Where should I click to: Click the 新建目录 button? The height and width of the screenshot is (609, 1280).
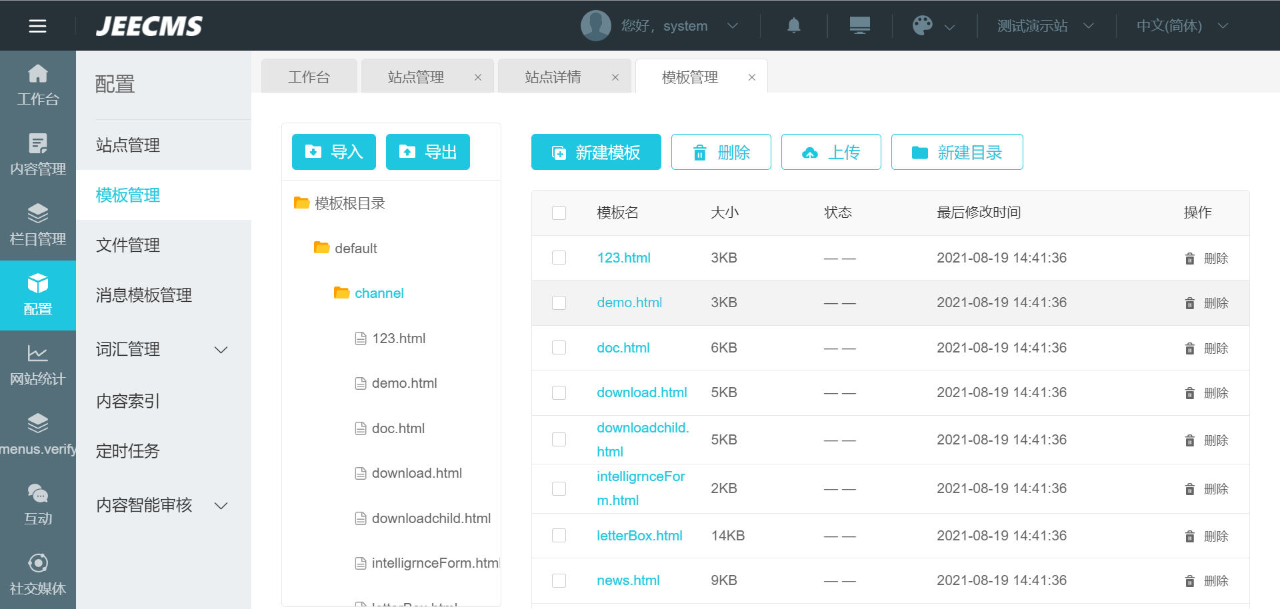pos(957,152)
